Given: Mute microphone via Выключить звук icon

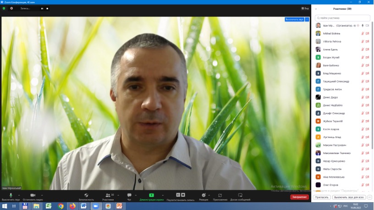Looking at the screenshot, I should (x=11, y=195).
